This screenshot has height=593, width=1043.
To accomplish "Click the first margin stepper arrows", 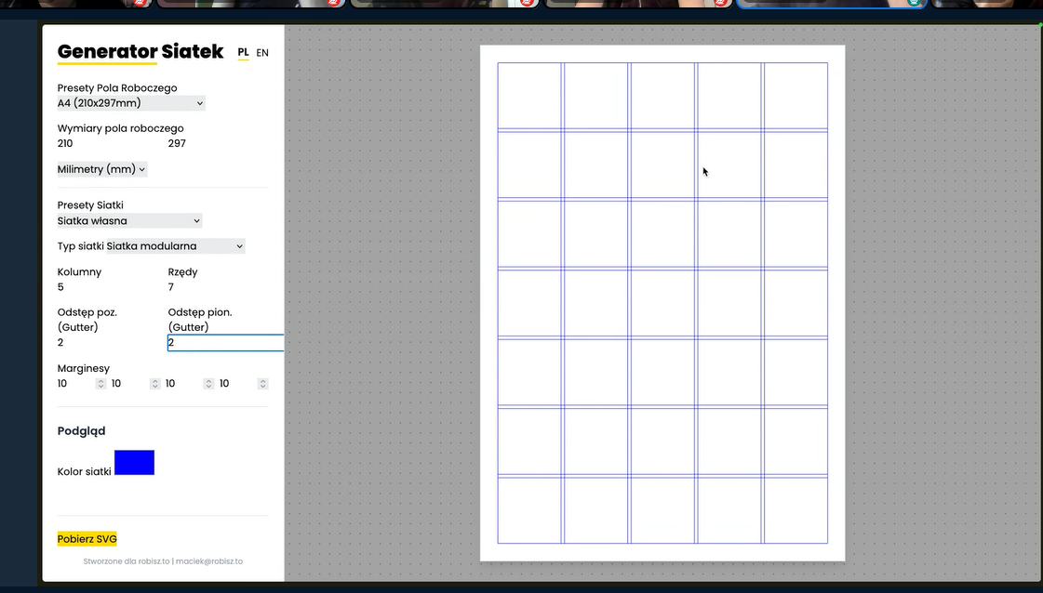I will tap(101, 384).
